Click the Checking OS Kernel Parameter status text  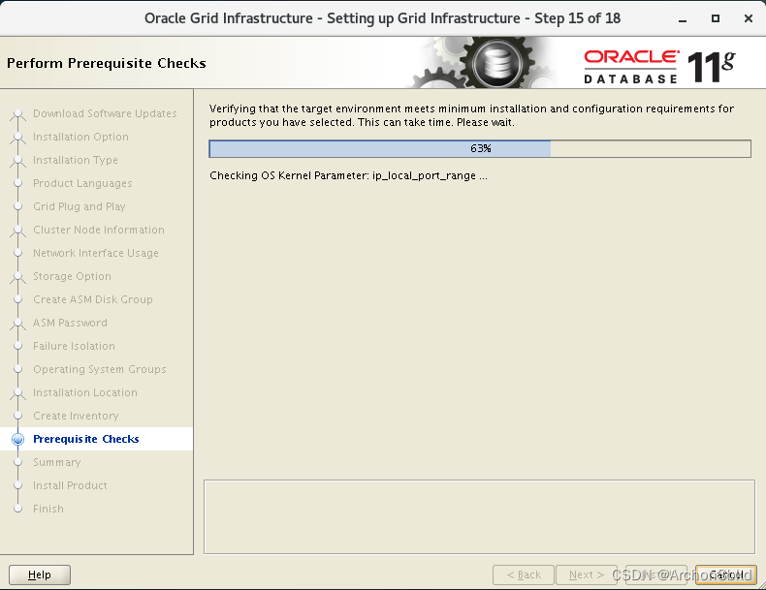tap(348, 175)
